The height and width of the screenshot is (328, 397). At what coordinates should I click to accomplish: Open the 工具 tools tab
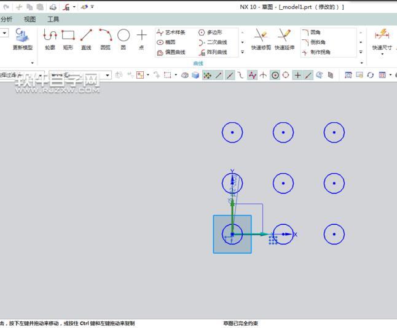pyautogui.click(x=53, y=19)
